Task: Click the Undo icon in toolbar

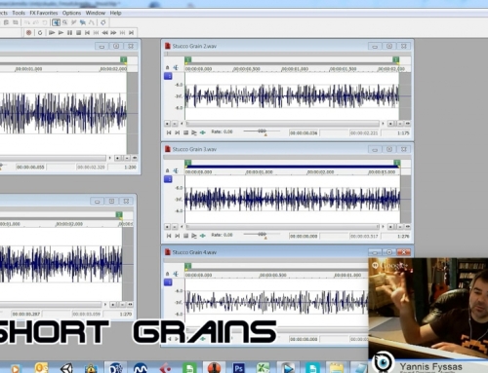Action: click(x=27, y=22)
